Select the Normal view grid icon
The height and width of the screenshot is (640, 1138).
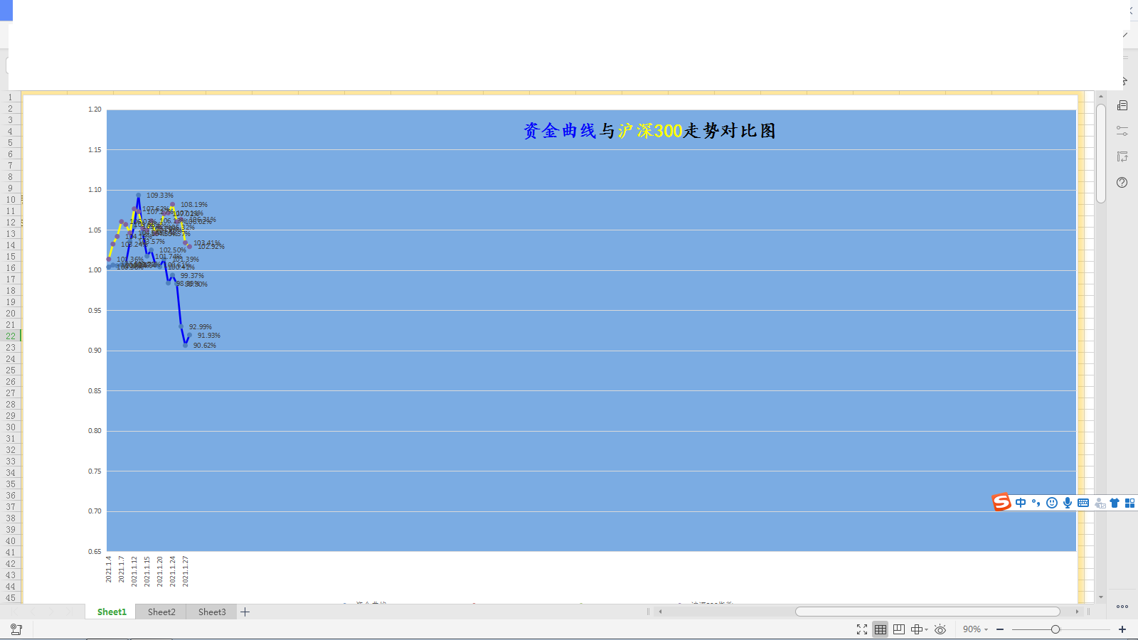[881, 629]
